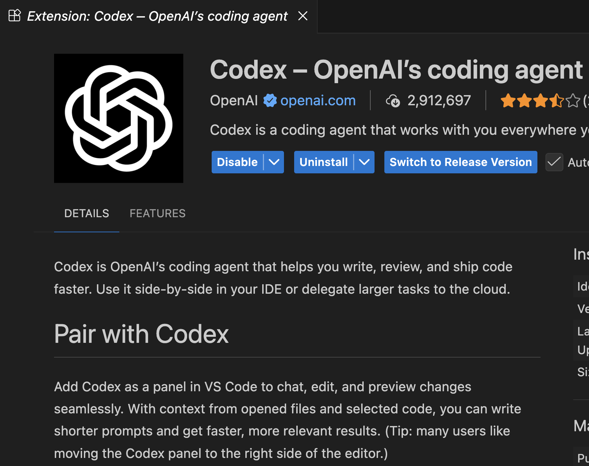
Task: Click the OpenAI Codex logo image
Action: 119,118
